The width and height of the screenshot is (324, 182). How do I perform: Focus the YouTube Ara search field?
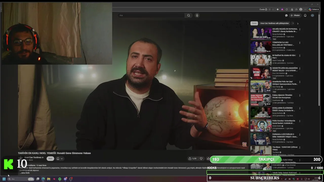click(x=151, y=15)
